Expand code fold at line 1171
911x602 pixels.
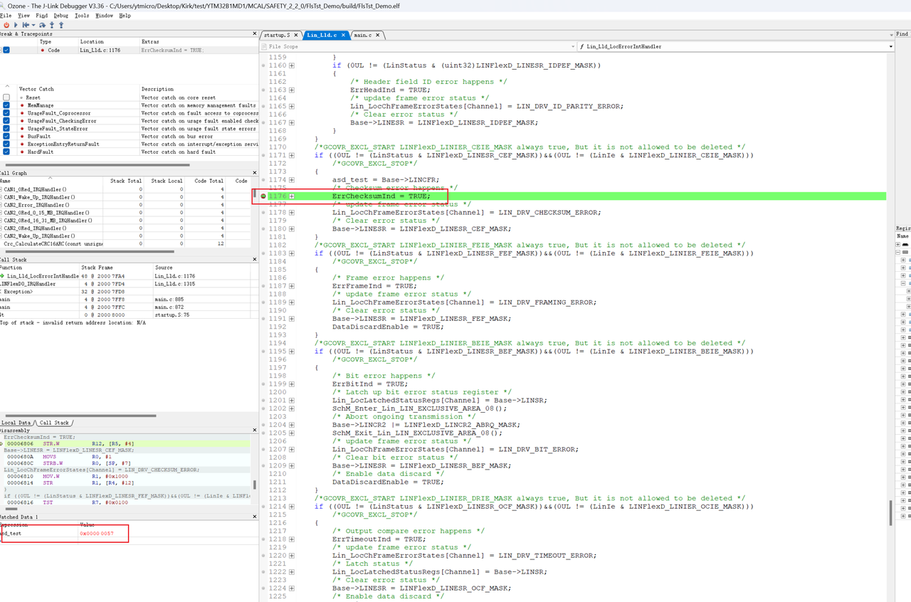(x=292, y=155)
